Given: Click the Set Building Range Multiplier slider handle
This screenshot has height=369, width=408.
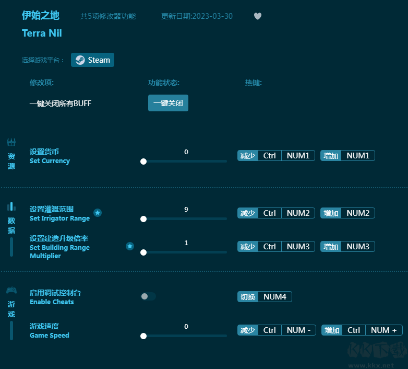Looking at the screenshot, I should (x=143, y=252).
